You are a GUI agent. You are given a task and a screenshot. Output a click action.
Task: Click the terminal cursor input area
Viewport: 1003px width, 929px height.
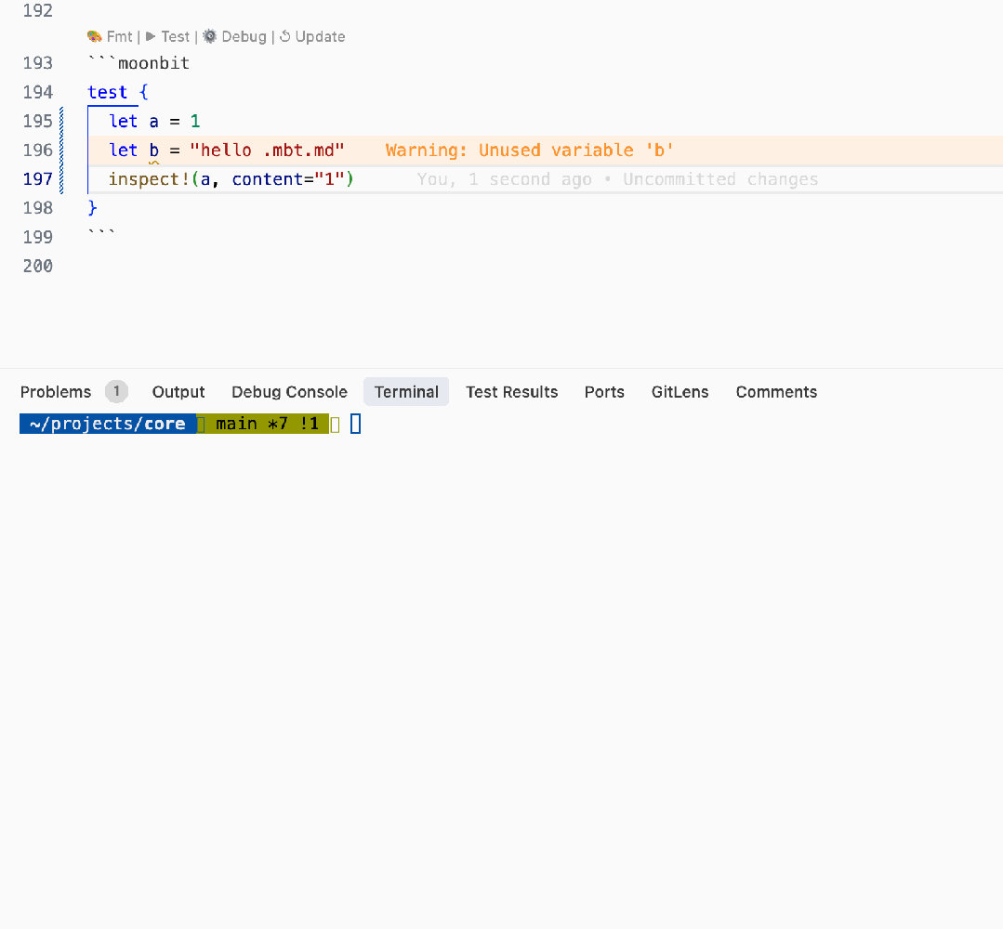tap(356, 424)
